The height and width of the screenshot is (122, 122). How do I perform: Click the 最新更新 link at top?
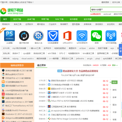coord(105,2)
